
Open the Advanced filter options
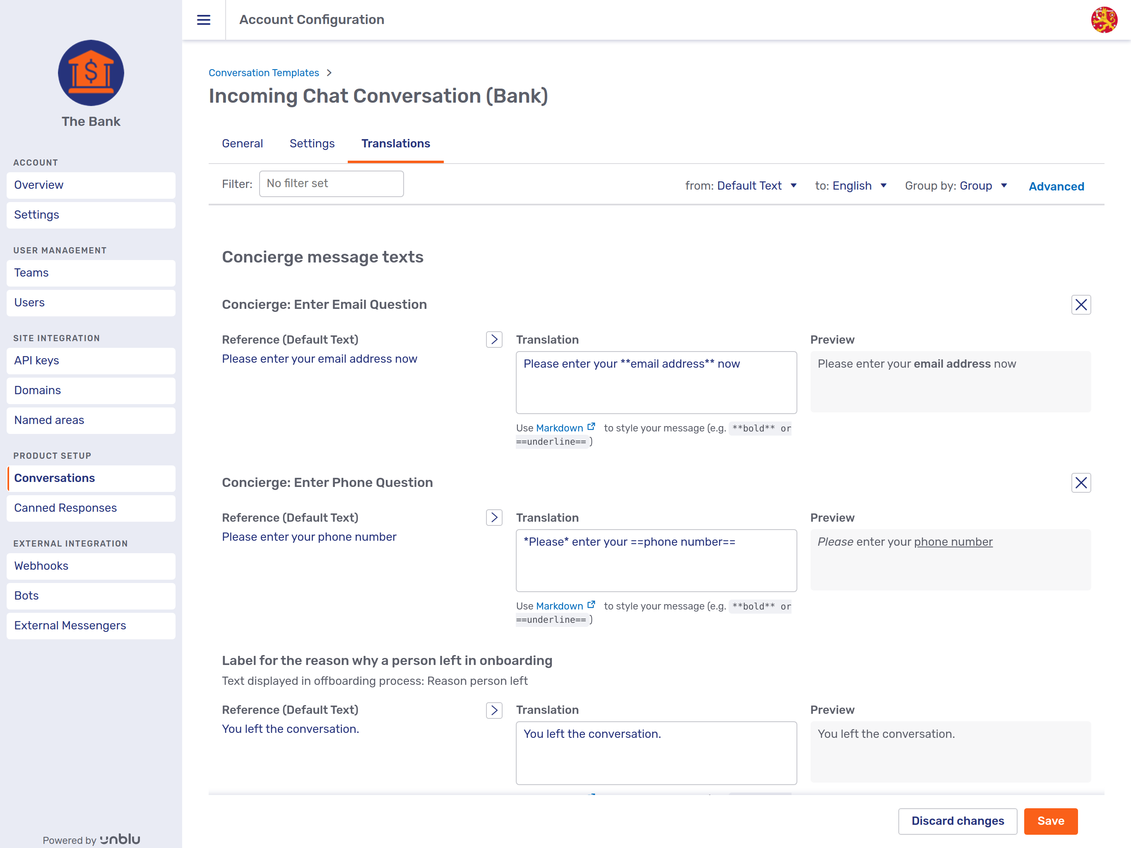click(1056, 186)
